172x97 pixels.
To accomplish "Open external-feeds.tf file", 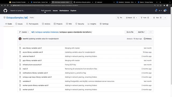I will (x=29, y=56).
